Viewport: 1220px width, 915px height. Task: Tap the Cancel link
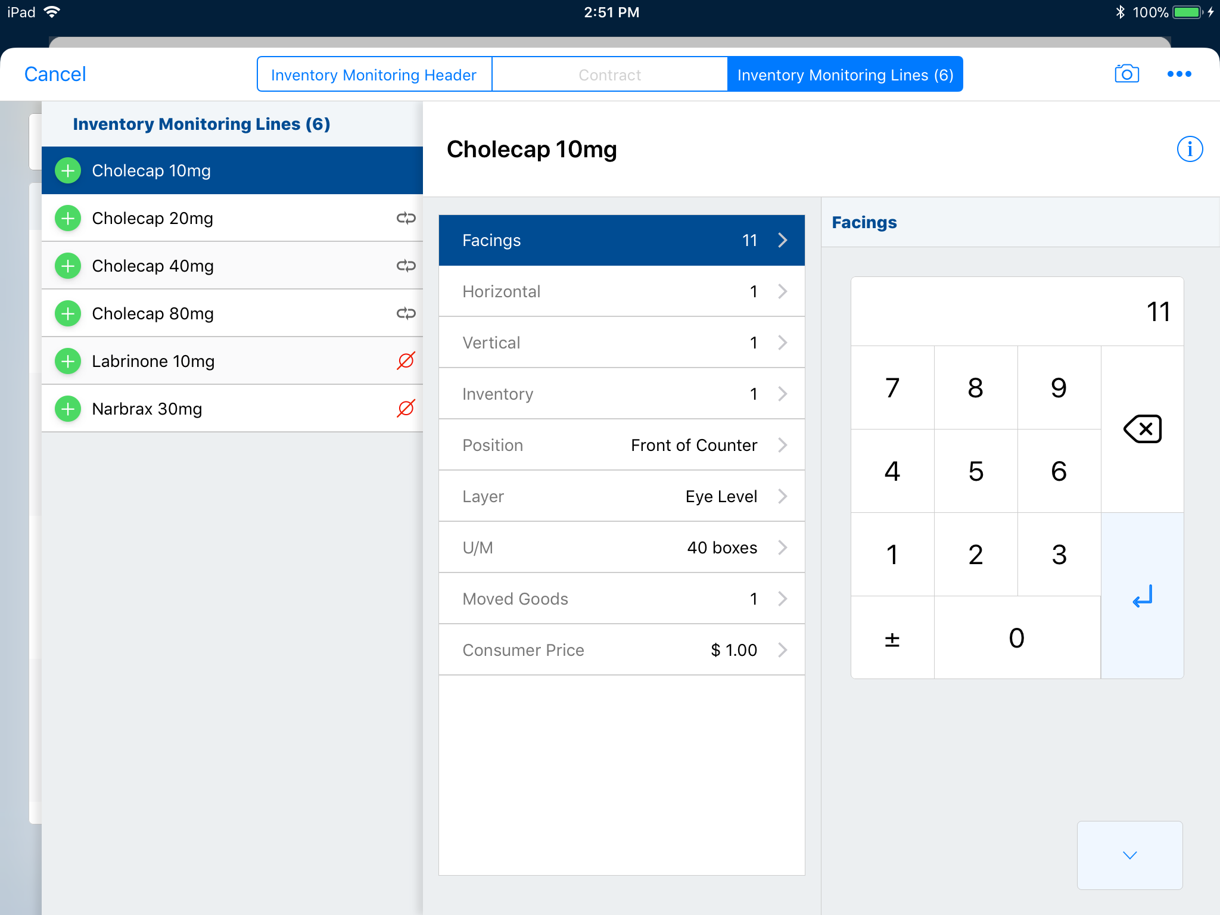55,74
